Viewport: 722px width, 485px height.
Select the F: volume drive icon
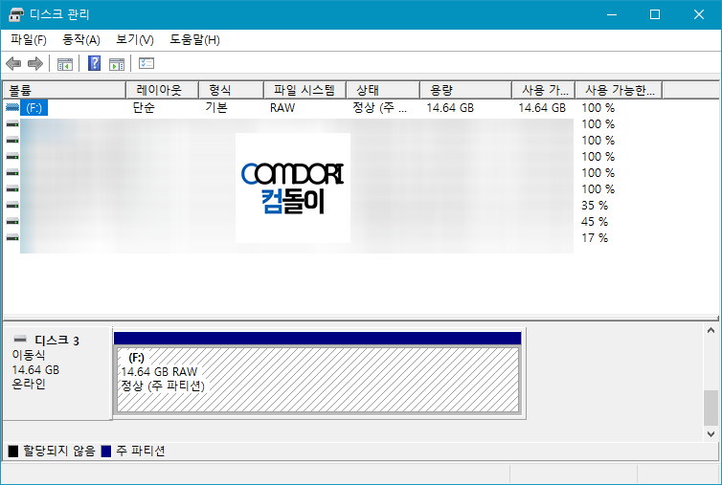tap(12, 108)
